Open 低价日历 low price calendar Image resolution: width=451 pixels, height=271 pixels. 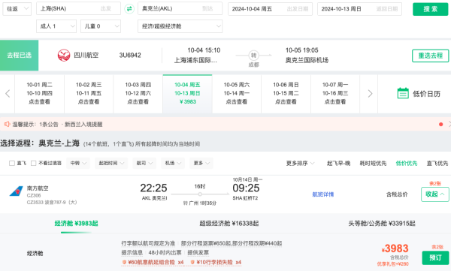pyautogui.click(x=426, y=94)
